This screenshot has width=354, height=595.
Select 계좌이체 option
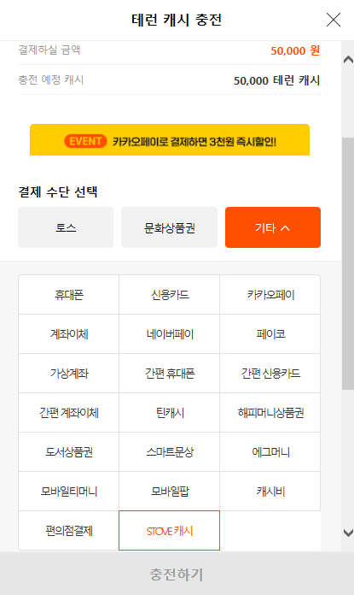click(68, 334)
